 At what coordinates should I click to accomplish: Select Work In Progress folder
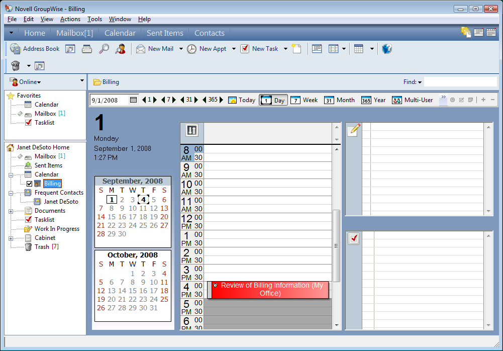pyautogui.click(x=57, y=229)
